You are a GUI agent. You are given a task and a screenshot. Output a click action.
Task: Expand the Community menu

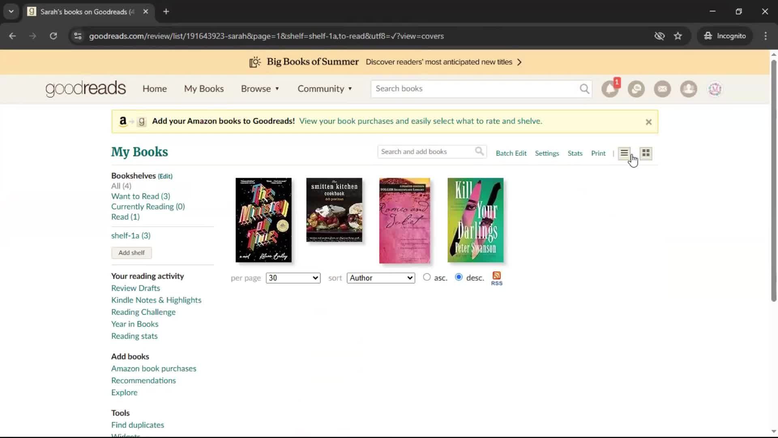(x=325, y=89)
